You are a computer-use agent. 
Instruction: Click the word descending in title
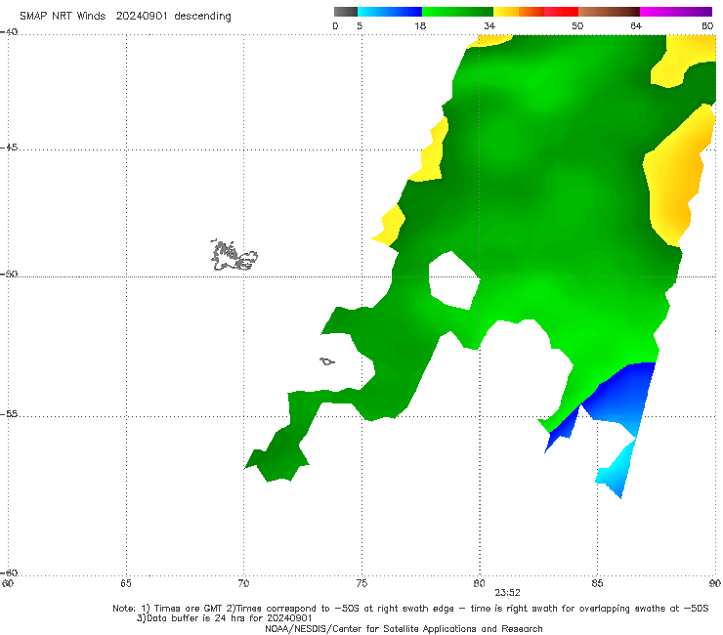click(203, 17)
